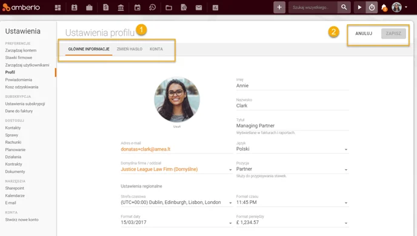Image resolution: width=417 pixels, height=236 pixels.
Task: Switch to the Zmień hasło tab
Action: (x=130, y=49)
